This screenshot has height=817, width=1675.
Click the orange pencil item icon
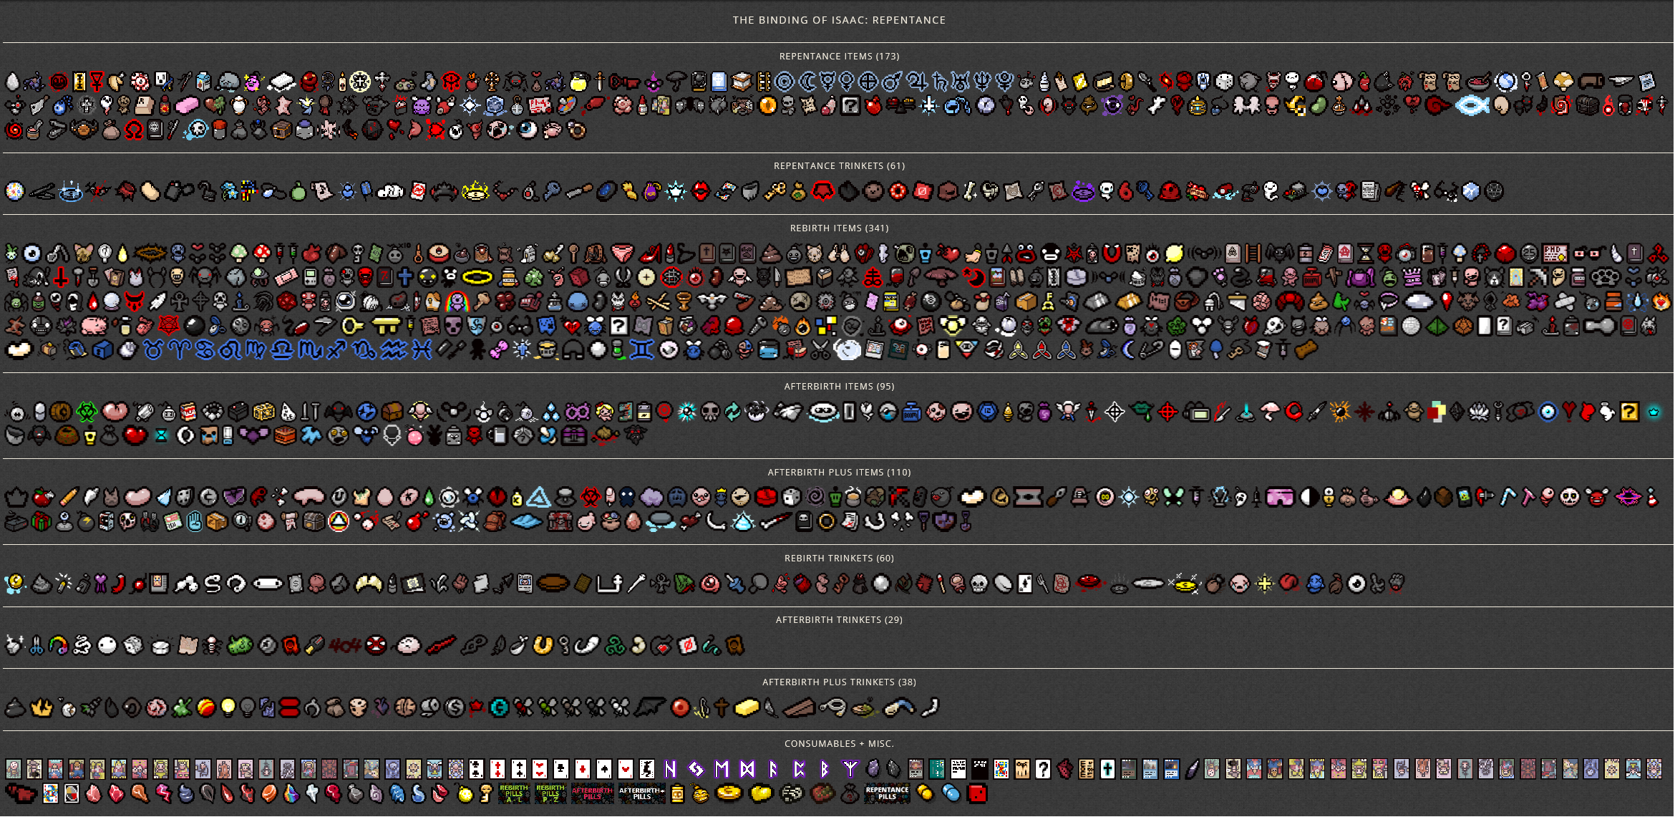click(69, 497)
